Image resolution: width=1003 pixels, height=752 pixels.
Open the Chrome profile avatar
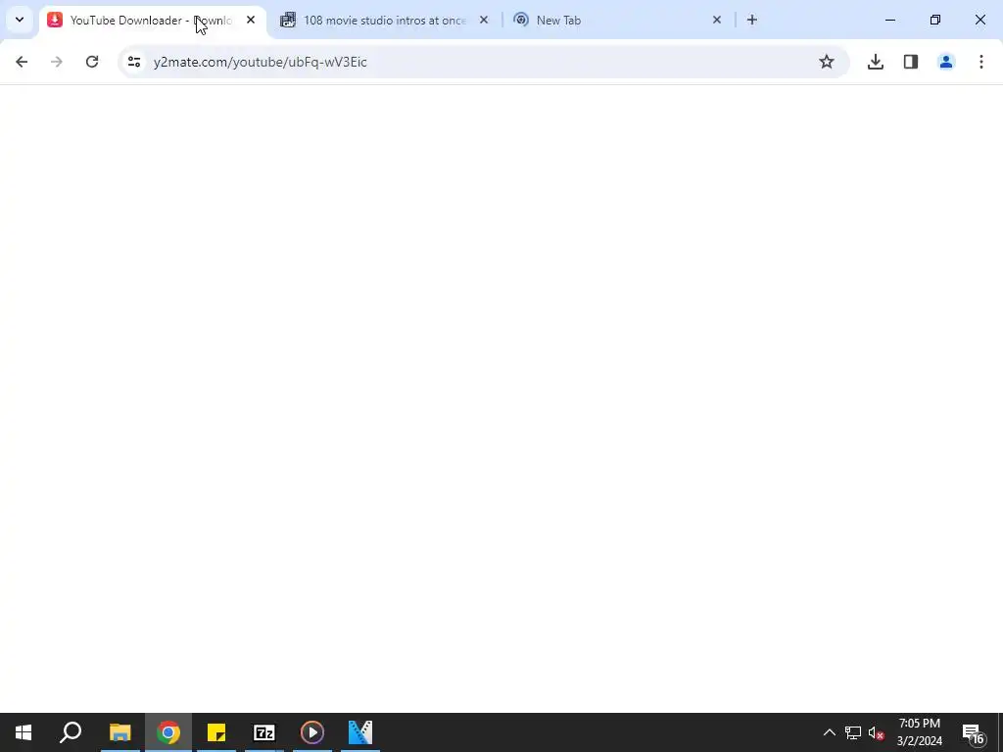pyautogui.click(x=946, y=62)
